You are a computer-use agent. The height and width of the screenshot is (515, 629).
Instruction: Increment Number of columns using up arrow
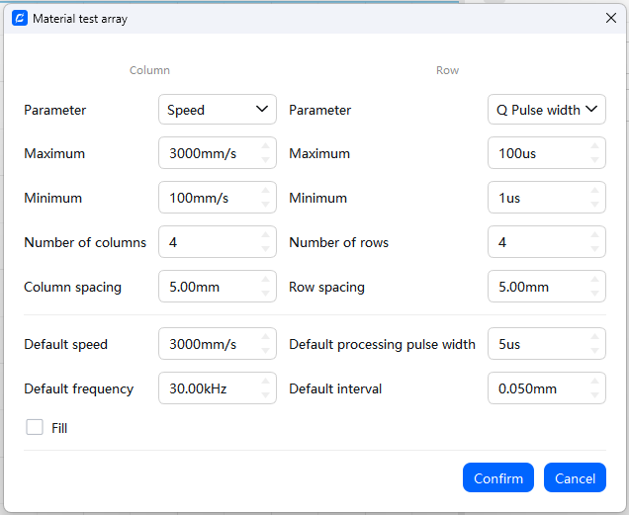[265, 235]
